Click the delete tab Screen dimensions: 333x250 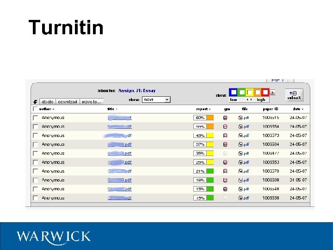(48, 101)
